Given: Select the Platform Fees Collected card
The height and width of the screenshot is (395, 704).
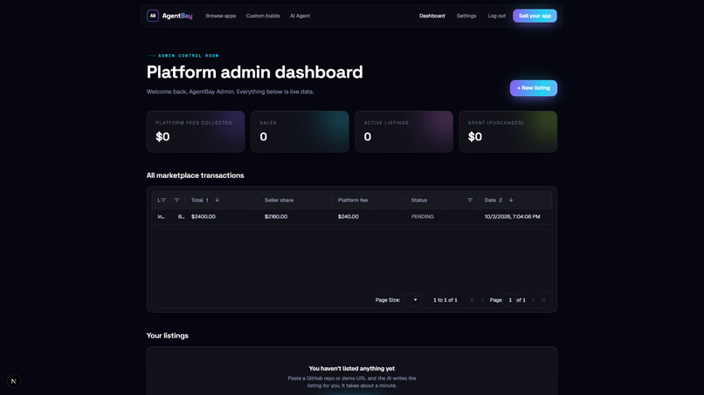Looking at the screenshot, I should point(196,132).
